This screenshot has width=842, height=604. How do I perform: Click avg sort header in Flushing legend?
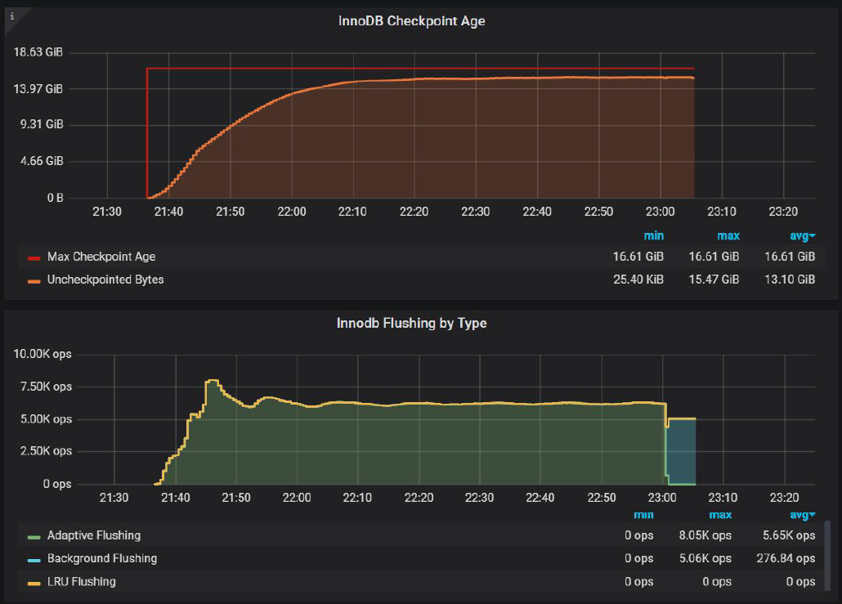(x=799, y=515)
